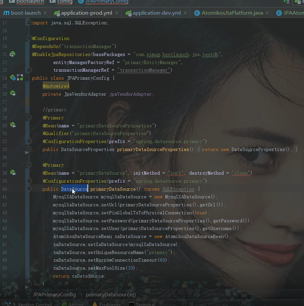This screenshot has width=304, height=306.
Task: Click the class name JPAPrimaryConfig on line 24
Action: [x=88, y=78]
